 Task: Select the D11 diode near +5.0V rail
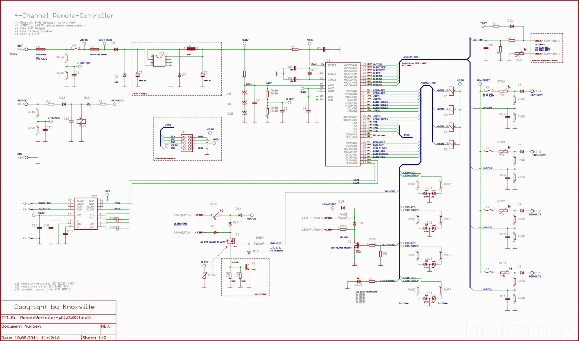[512, 26]
